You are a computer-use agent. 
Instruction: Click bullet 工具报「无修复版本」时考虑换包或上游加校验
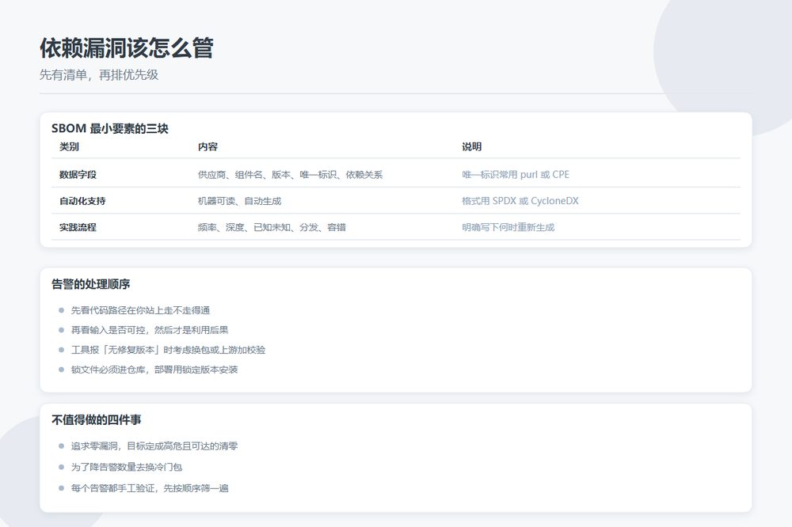168,350
